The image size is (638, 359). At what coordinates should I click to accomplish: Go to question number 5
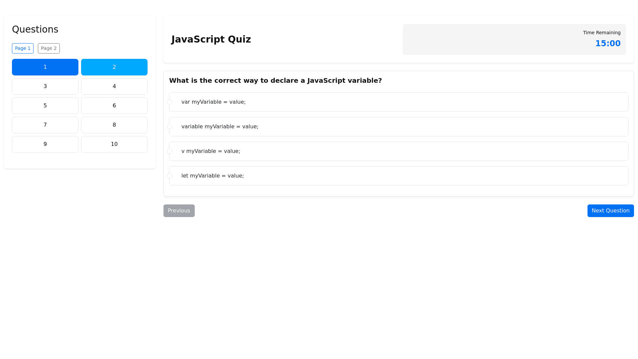(x=45, y=106)
